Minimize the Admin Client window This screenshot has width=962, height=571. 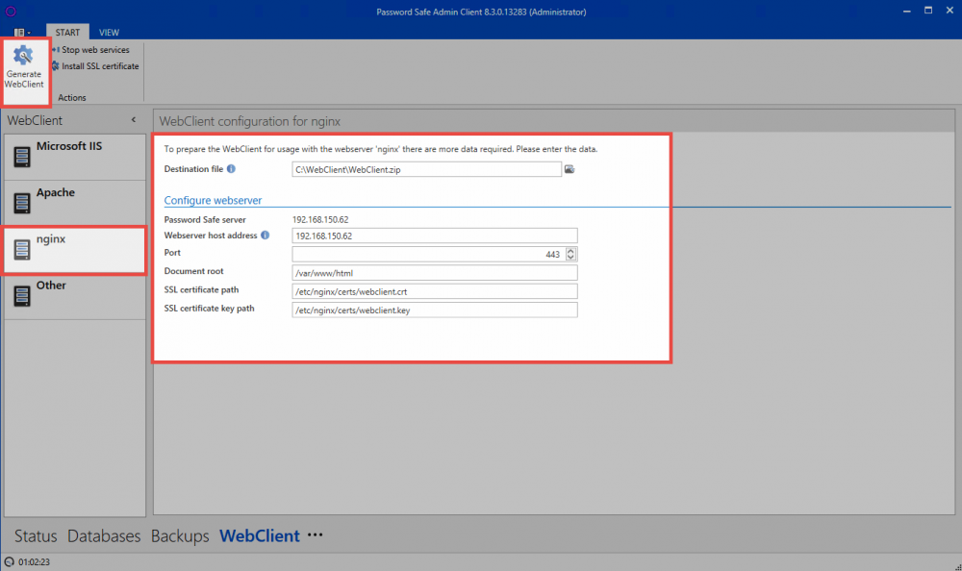coord(907,11)
